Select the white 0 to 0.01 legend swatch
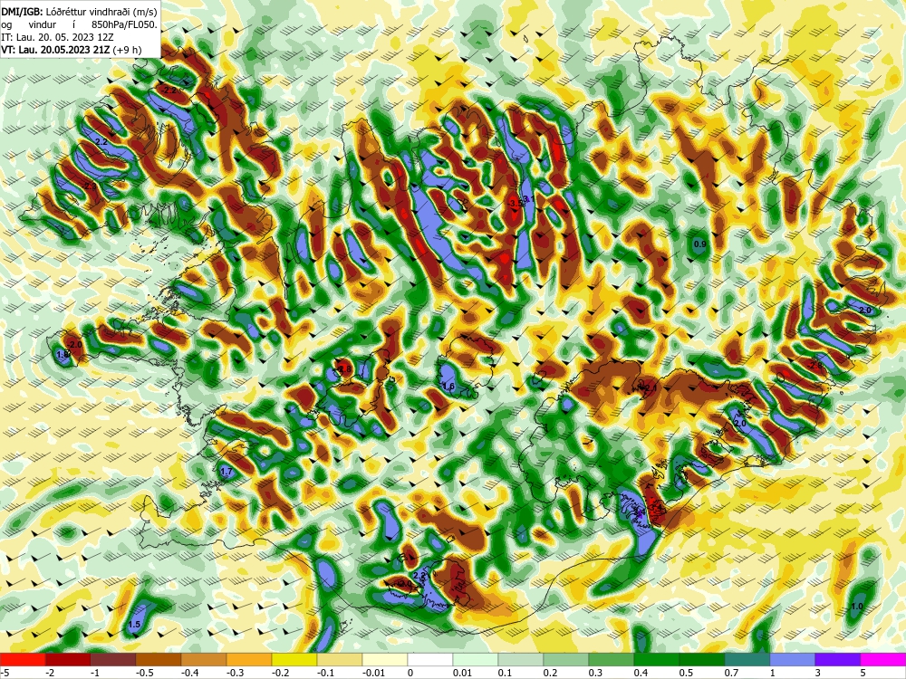This screenshot has width=906, height=679. (430, 659)
